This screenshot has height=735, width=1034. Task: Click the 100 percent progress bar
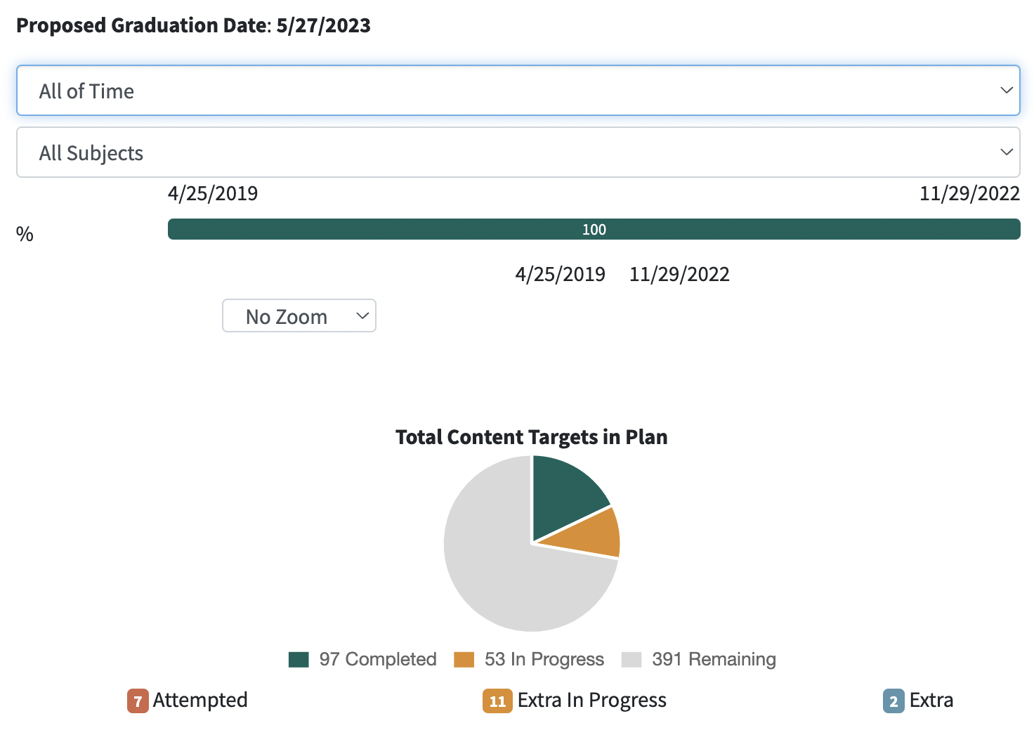pyautogui.click(x=594, y=229)
